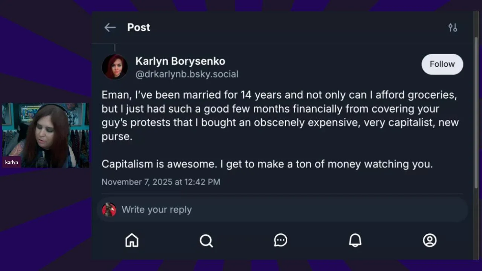Open Karlyn Borysenko display name link
The width and height of the screenshot is (482, 271).
(180, 61)
